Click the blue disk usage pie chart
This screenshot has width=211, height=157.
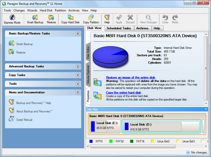110,58
